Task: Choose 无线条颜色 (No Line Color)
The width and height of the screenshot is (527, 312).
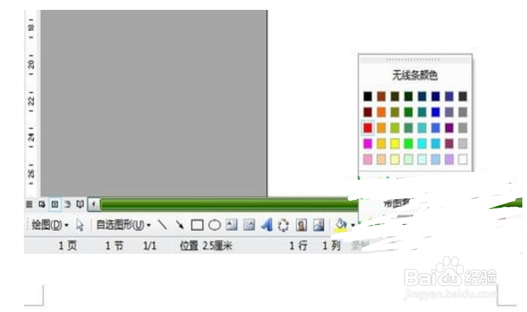Action: pyautogui.click(x=415, y=75)
